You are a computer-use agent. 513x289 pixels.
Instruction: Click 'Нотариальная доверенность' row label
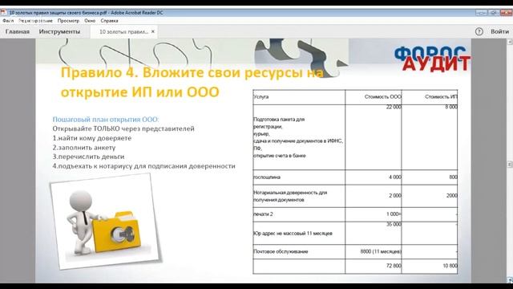click(x=290, y=196)
